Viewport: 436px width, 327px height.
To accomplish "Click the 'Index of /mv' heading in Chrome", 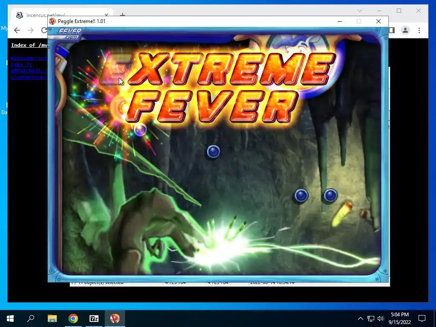I will tap(29, 45).
